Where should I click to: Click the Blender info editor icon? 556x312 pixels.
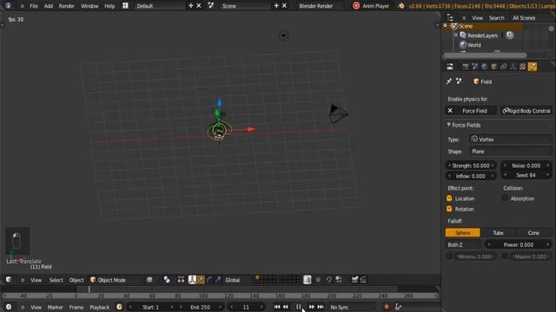tap(8, 6)
